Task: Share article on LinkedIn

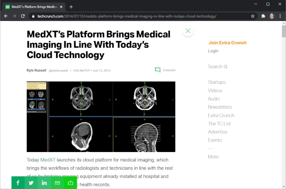Action: (x=44, y=183)
